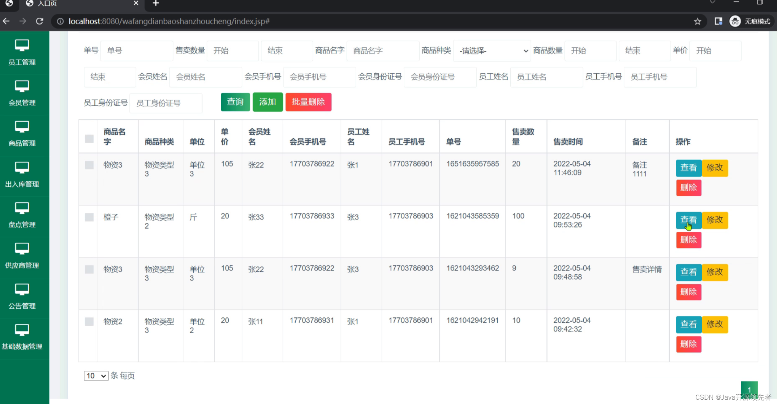Screen dimensions: 777x404
Task: Focus the 会员姓名 search input
Action: [x=205, y=77]
